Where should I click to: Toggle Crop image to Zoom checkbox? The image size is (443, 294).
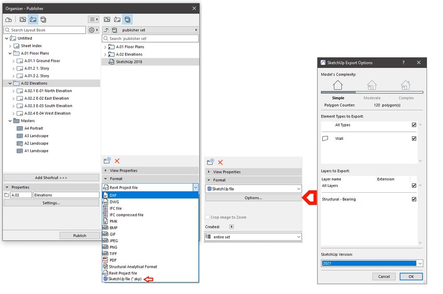[207, 217]
